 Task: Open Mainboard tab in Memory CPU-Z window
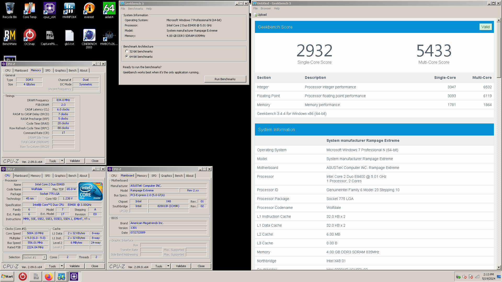coord(21,70)
